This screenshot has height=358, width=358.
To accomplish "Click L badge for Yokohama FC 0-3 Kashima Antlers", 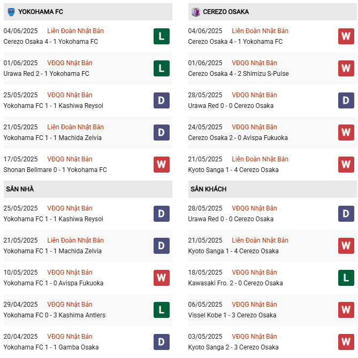I will [161, 310].
